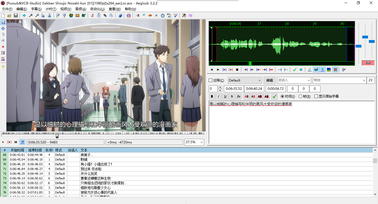Image resolution: width=378 pixels, height=204 pixels.
Task: Zoom video in with magnifier plus icon
Action: (31, 15)
